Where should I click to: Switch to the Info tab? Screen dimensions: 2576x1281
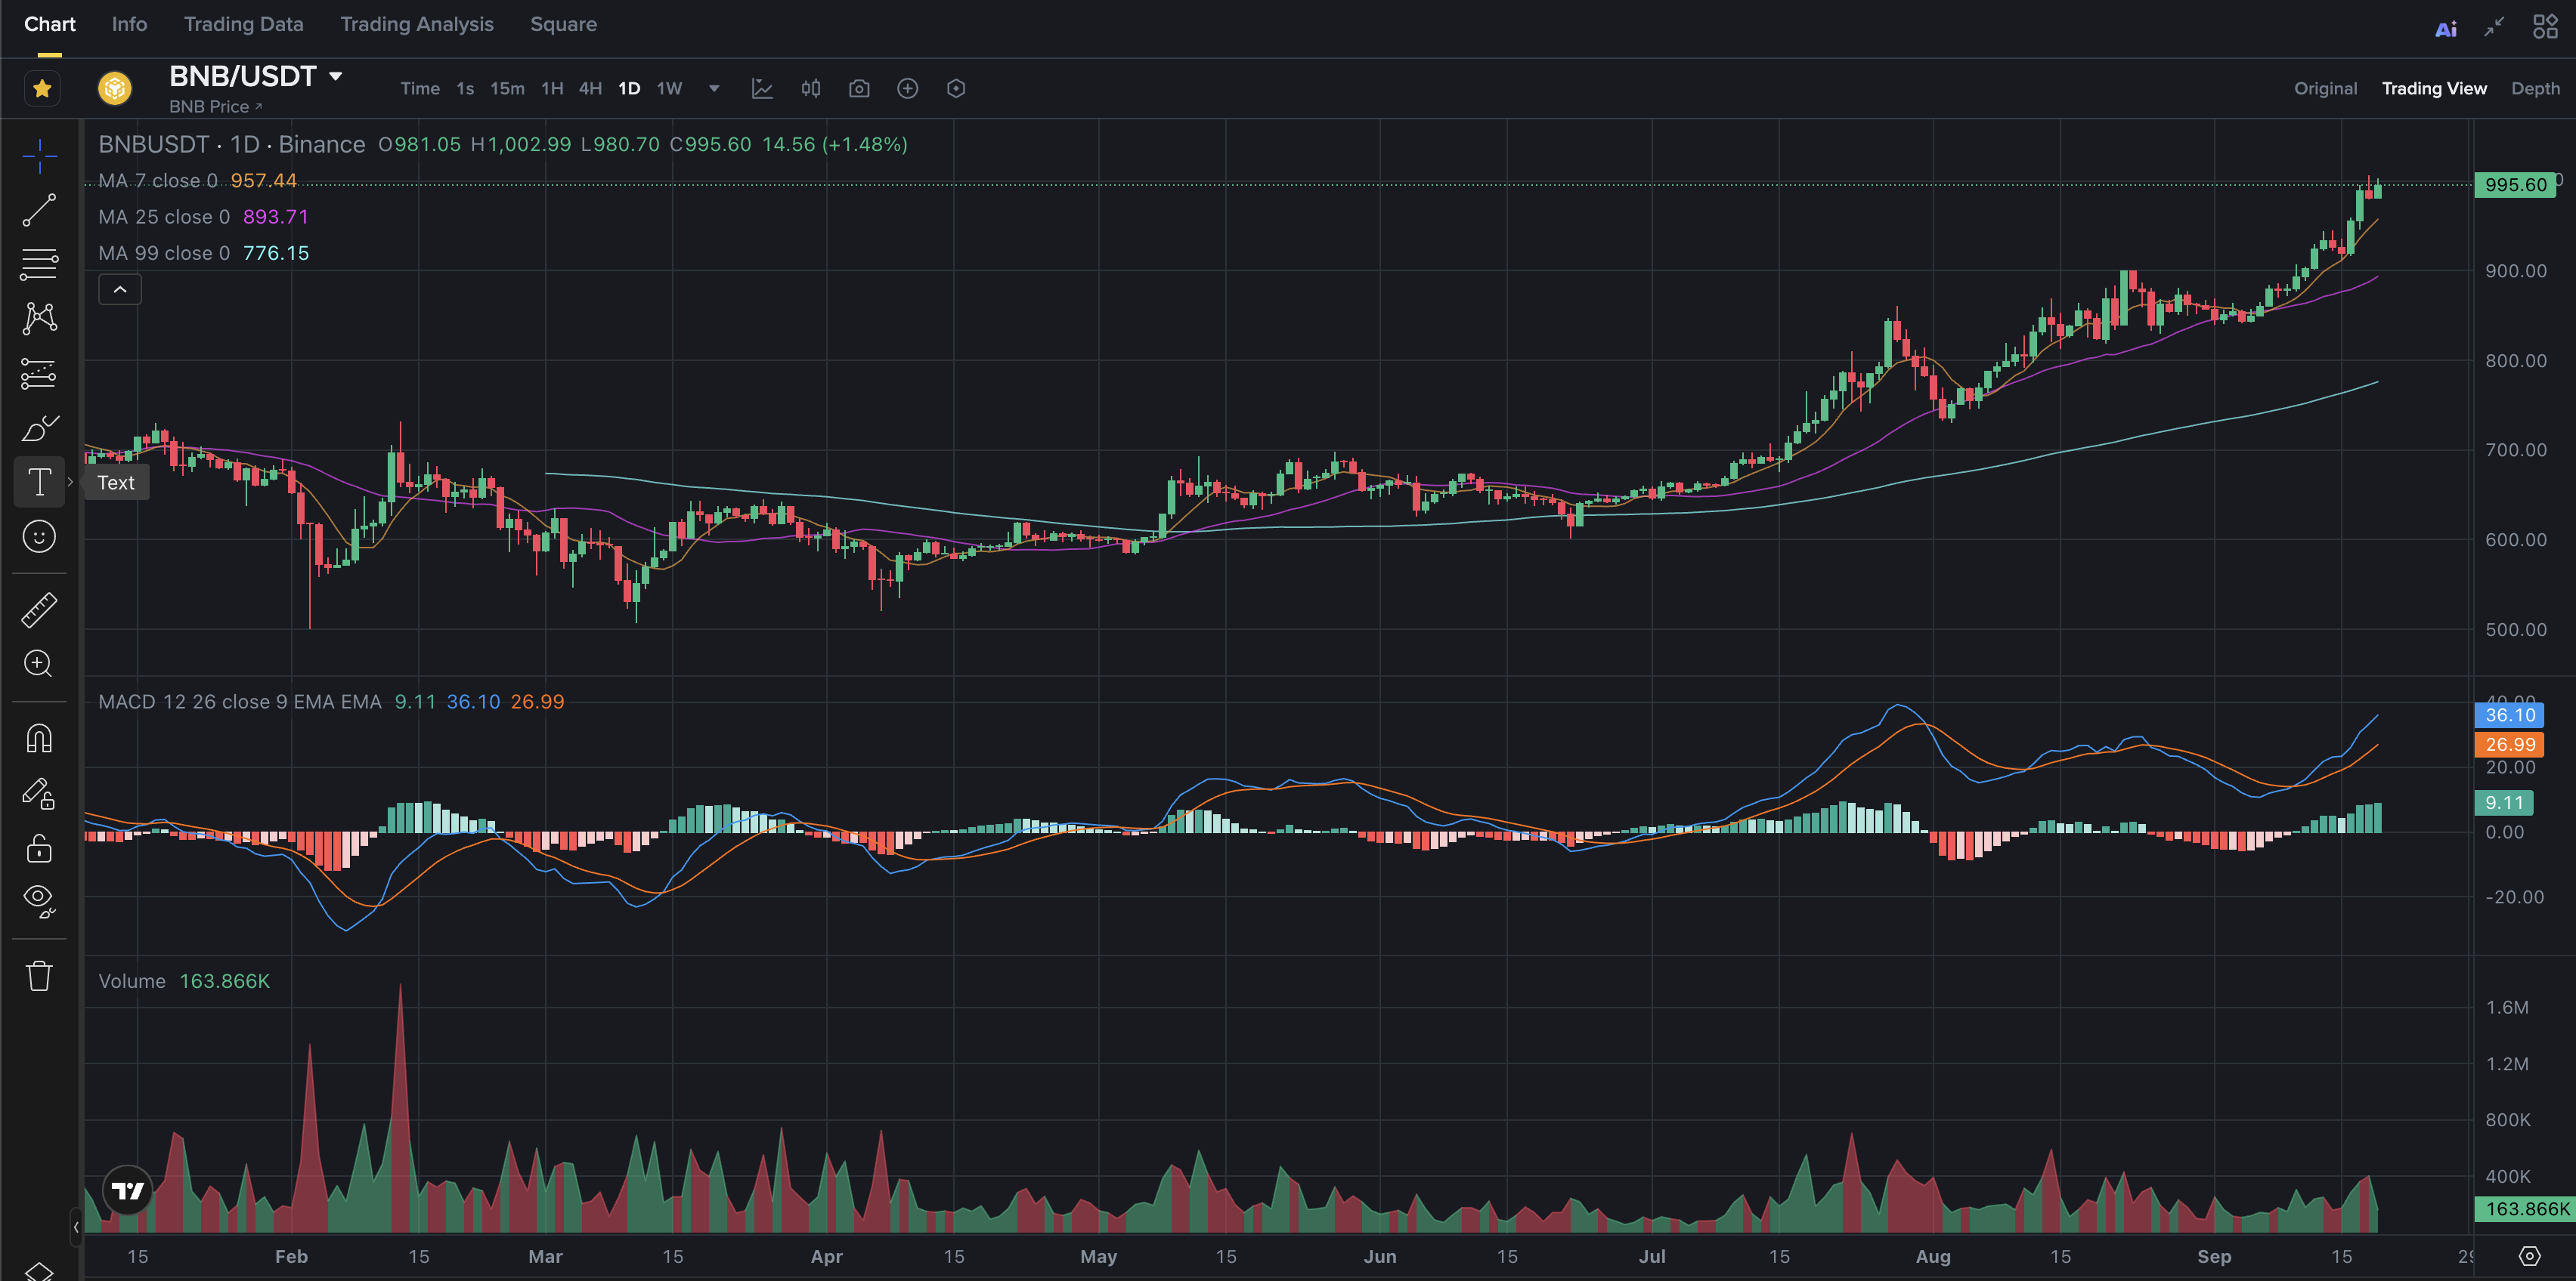point(129,24)
